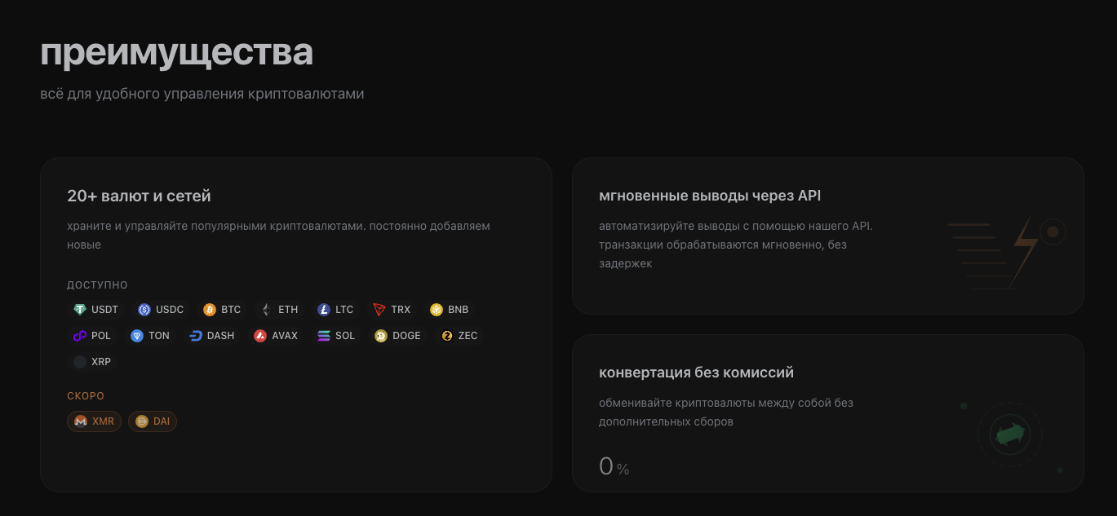Click the orange Bitcoin BTC icon
Image resolution: width=1117 pixels, height=516 pixels.
[210, 310]
